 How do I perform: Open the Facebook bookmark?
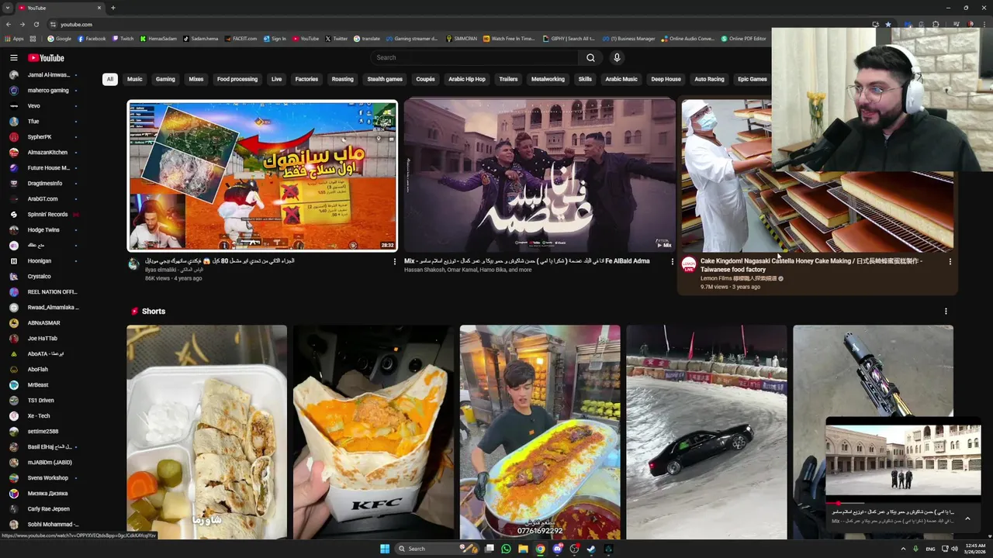coord(92,39)
